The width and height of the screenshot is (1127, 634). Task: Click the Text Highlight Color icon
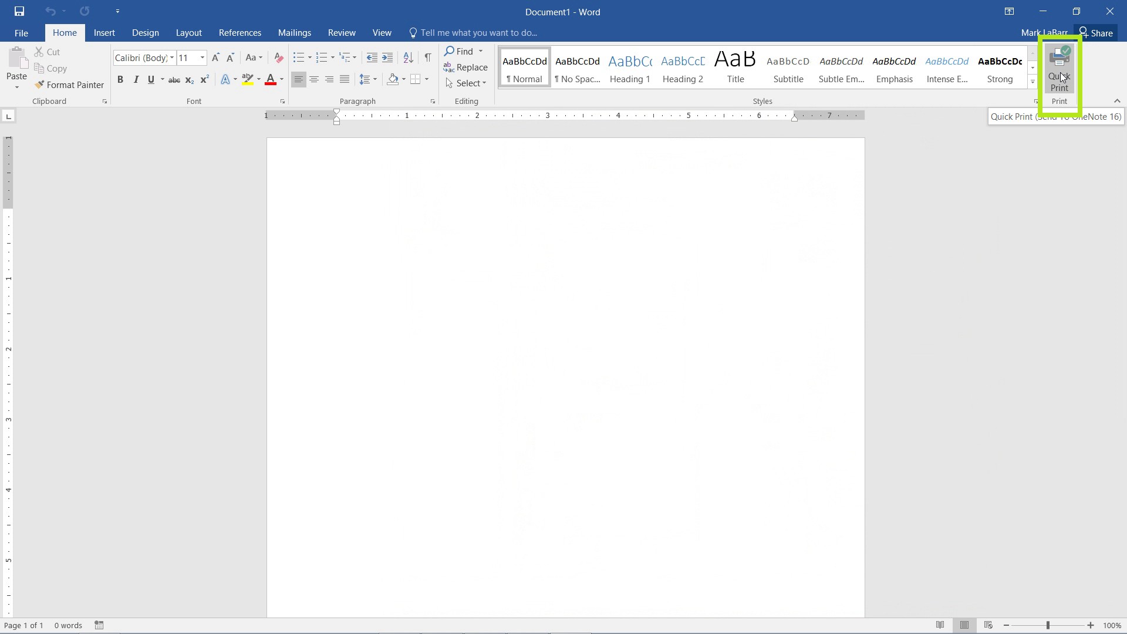click(247, 80)
